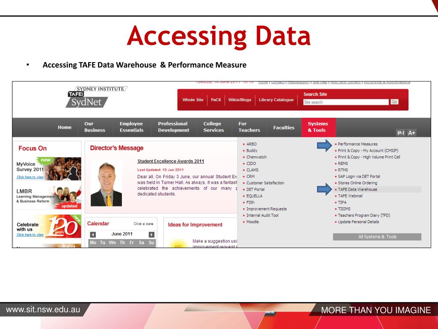Click Celebrate with us 'Click here to view'
438x329 pixels.
pos(30,234)
